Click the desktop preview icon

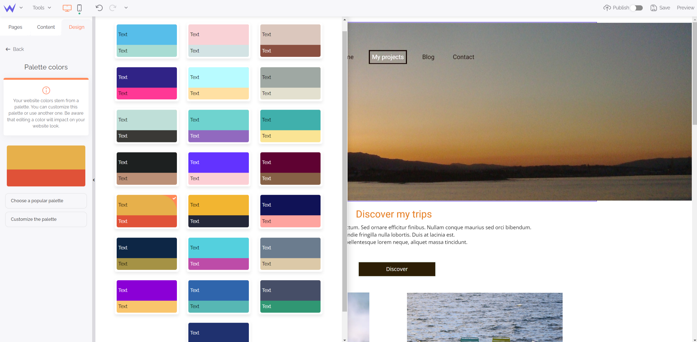(67, 8)
